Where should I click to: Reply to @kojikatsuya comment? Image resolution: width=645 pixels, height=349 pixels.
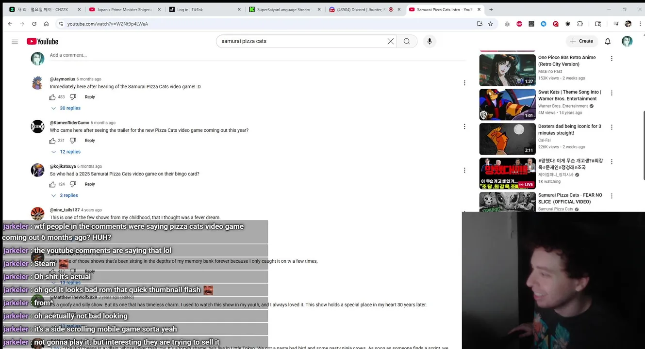coord(90,184)
